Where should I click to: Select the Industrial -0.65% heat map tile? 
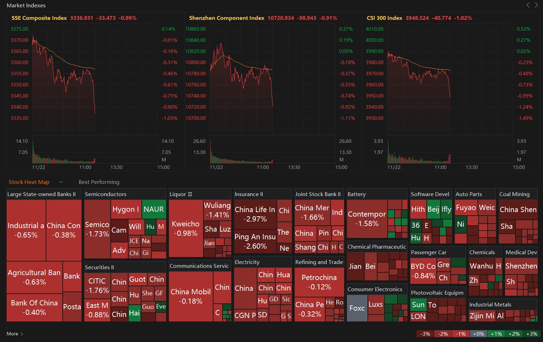coord(26,230)
